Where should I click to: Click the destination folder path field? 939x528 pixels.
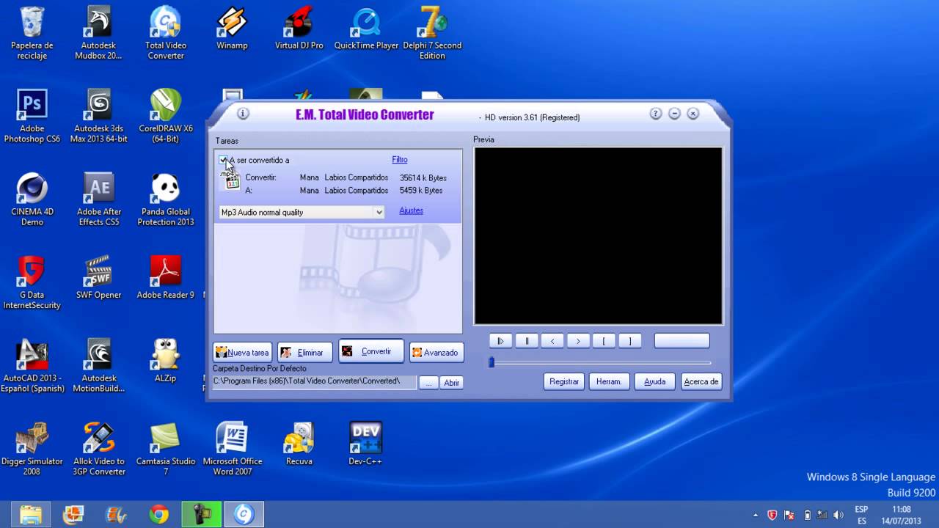314,381
